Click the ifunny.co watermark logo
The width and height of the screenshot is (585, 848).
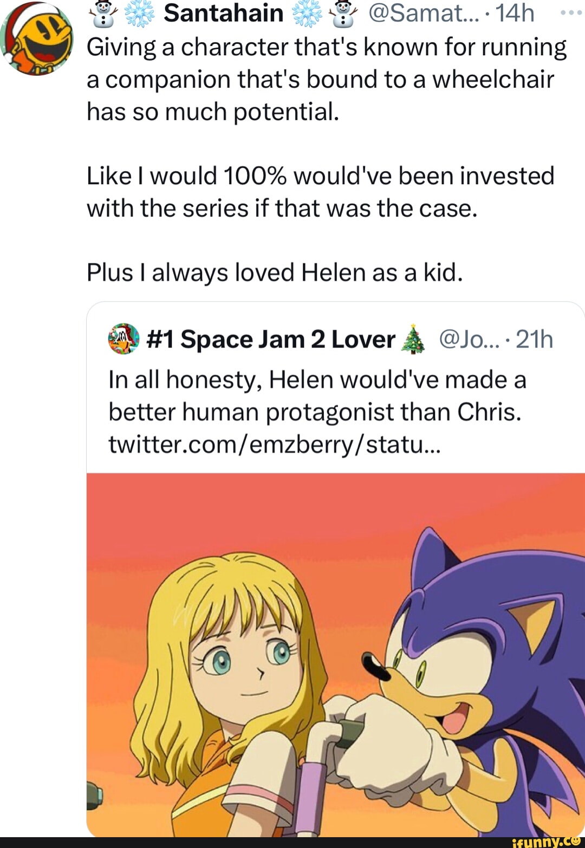pos(546,842)
